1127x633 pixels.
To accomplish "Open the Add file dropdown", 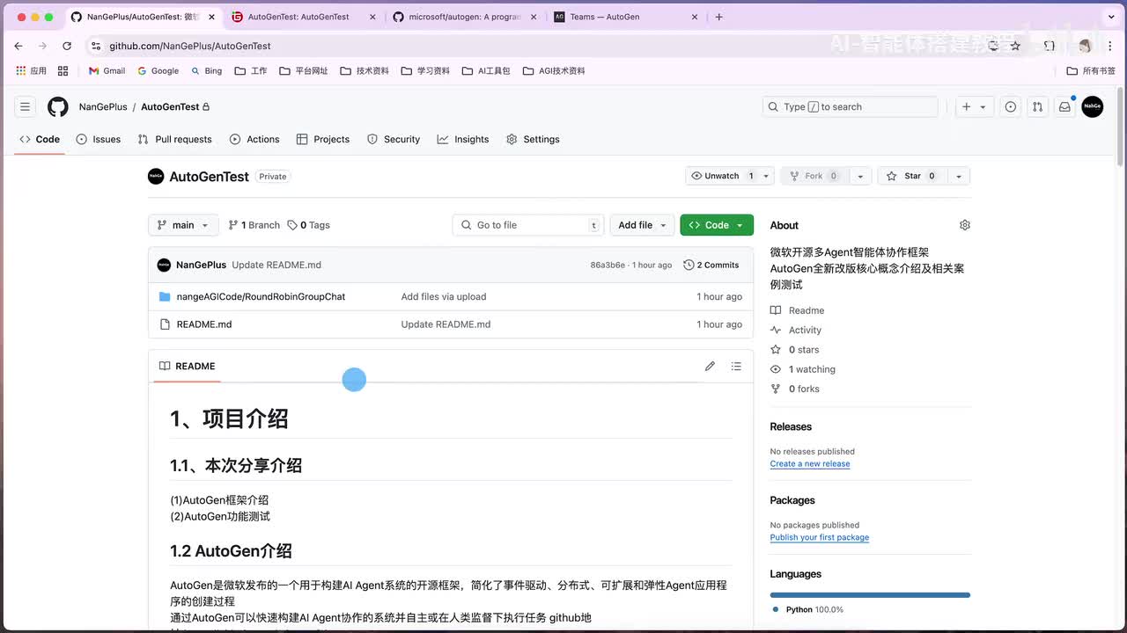I will [642, 225].
